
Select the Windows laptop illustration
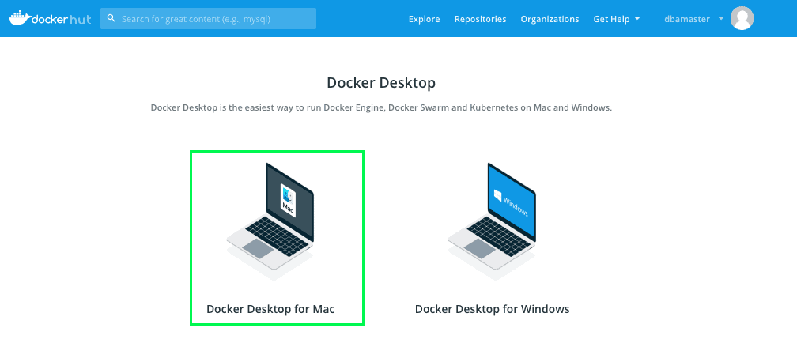coord(492,221)
